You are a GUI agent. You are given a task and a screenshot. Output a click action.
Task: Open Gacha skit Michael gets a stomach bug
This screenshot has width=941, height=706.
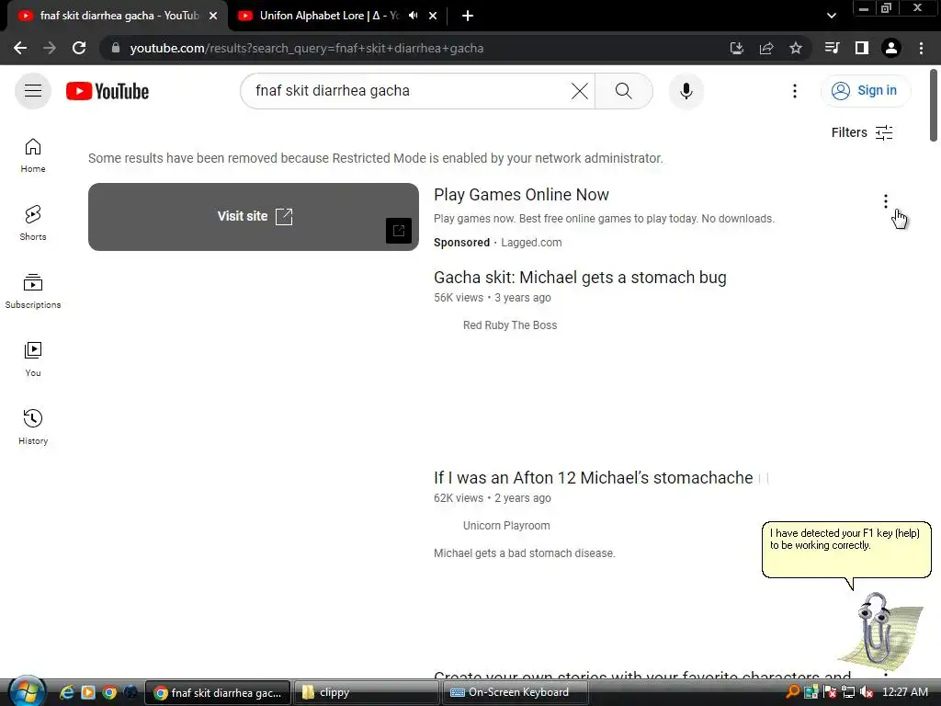point(580,278)
